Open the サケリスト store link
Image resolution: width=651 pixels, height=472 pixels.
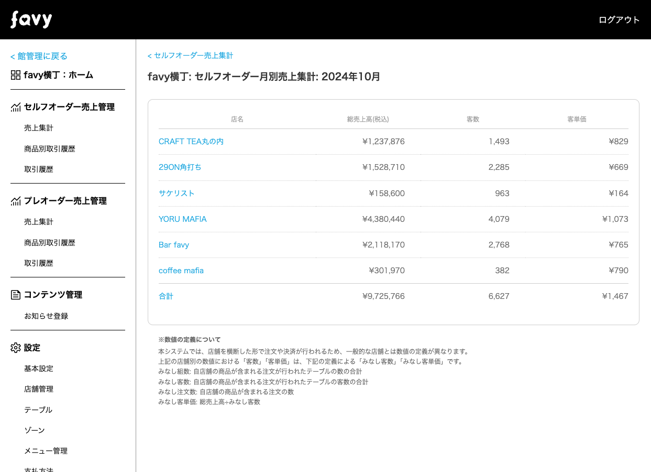pos(176,193)
